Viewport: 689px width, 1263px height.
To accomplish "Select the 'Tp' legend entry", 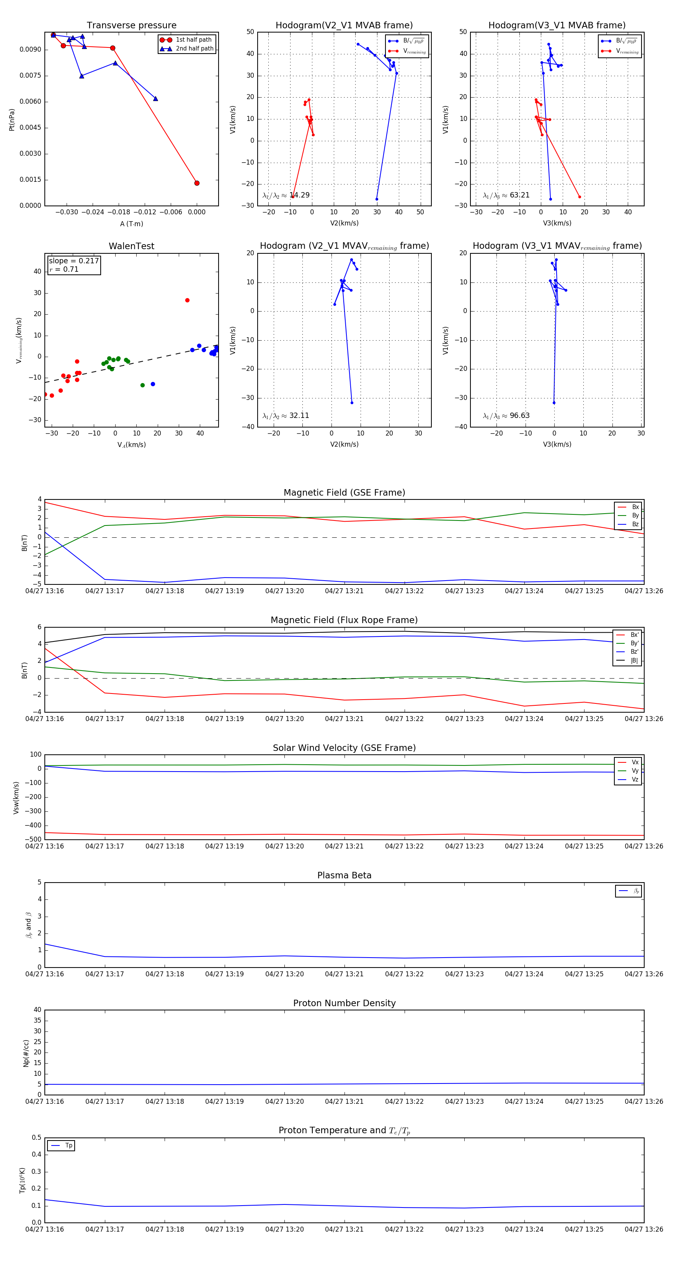I will (x=61, y=1146).
